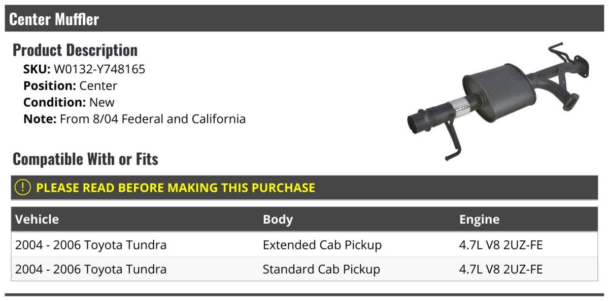Select the Extended Cab Pickup table row

[304, 245]
